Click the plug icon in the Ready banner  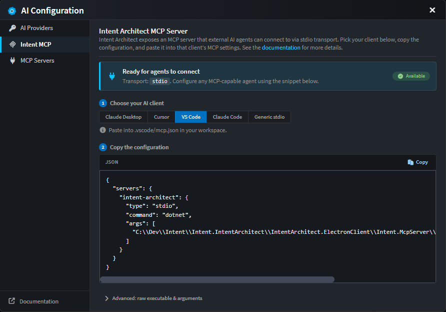tap(112, 76)
